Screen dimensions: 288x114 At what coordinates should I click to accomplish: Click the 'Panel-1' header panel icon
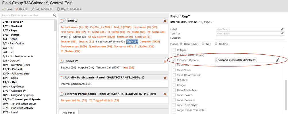click(x=62, y=21)
